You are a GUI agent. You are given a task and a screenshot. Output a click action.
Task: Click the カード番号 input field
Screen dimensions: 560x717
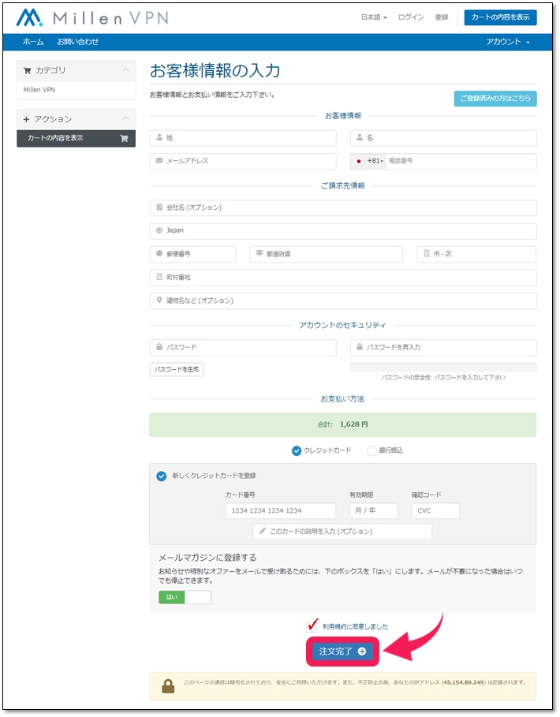tap(280, 511)
